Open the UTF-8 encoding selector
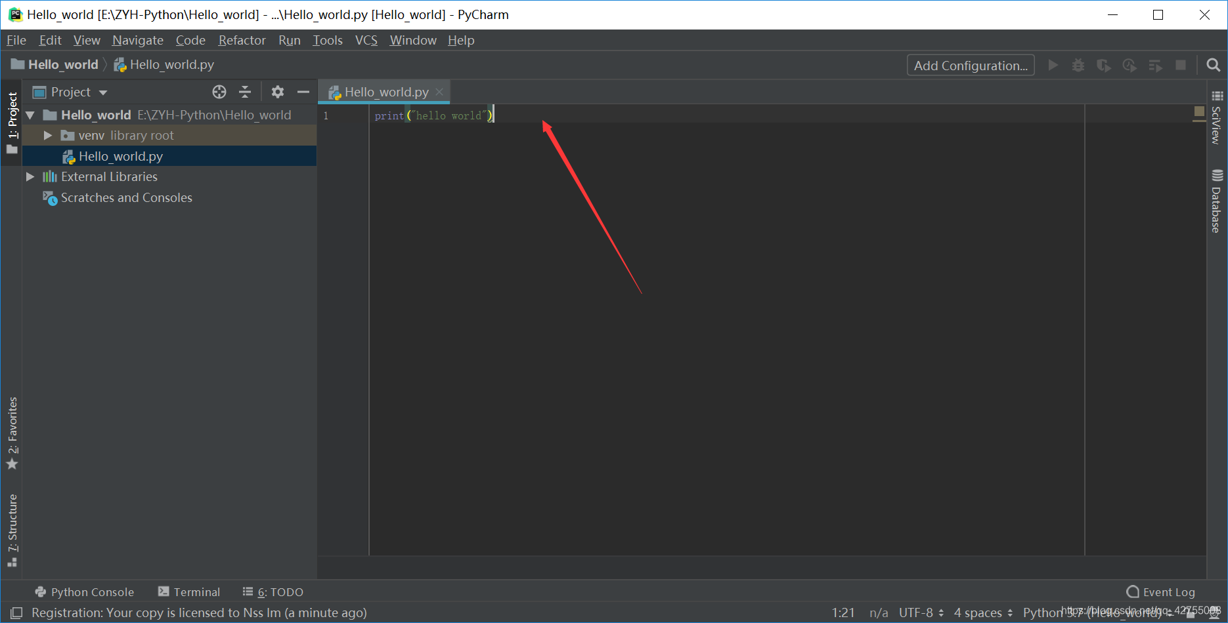Viewport: 1228px width, 623px height. click(x=921, y=613)
